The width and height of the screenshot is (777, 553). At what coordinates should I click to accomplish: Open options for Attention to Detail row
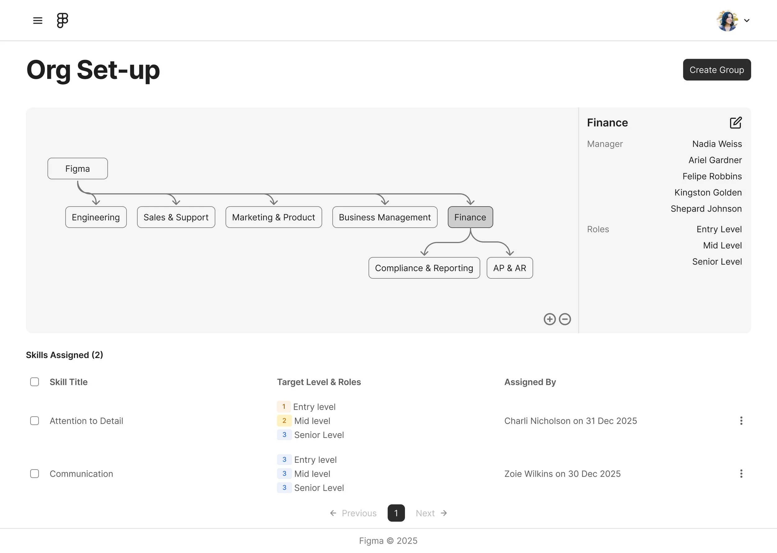tap(741, 421)
